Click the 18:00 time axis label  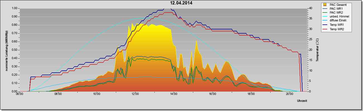tap(251, 94)
